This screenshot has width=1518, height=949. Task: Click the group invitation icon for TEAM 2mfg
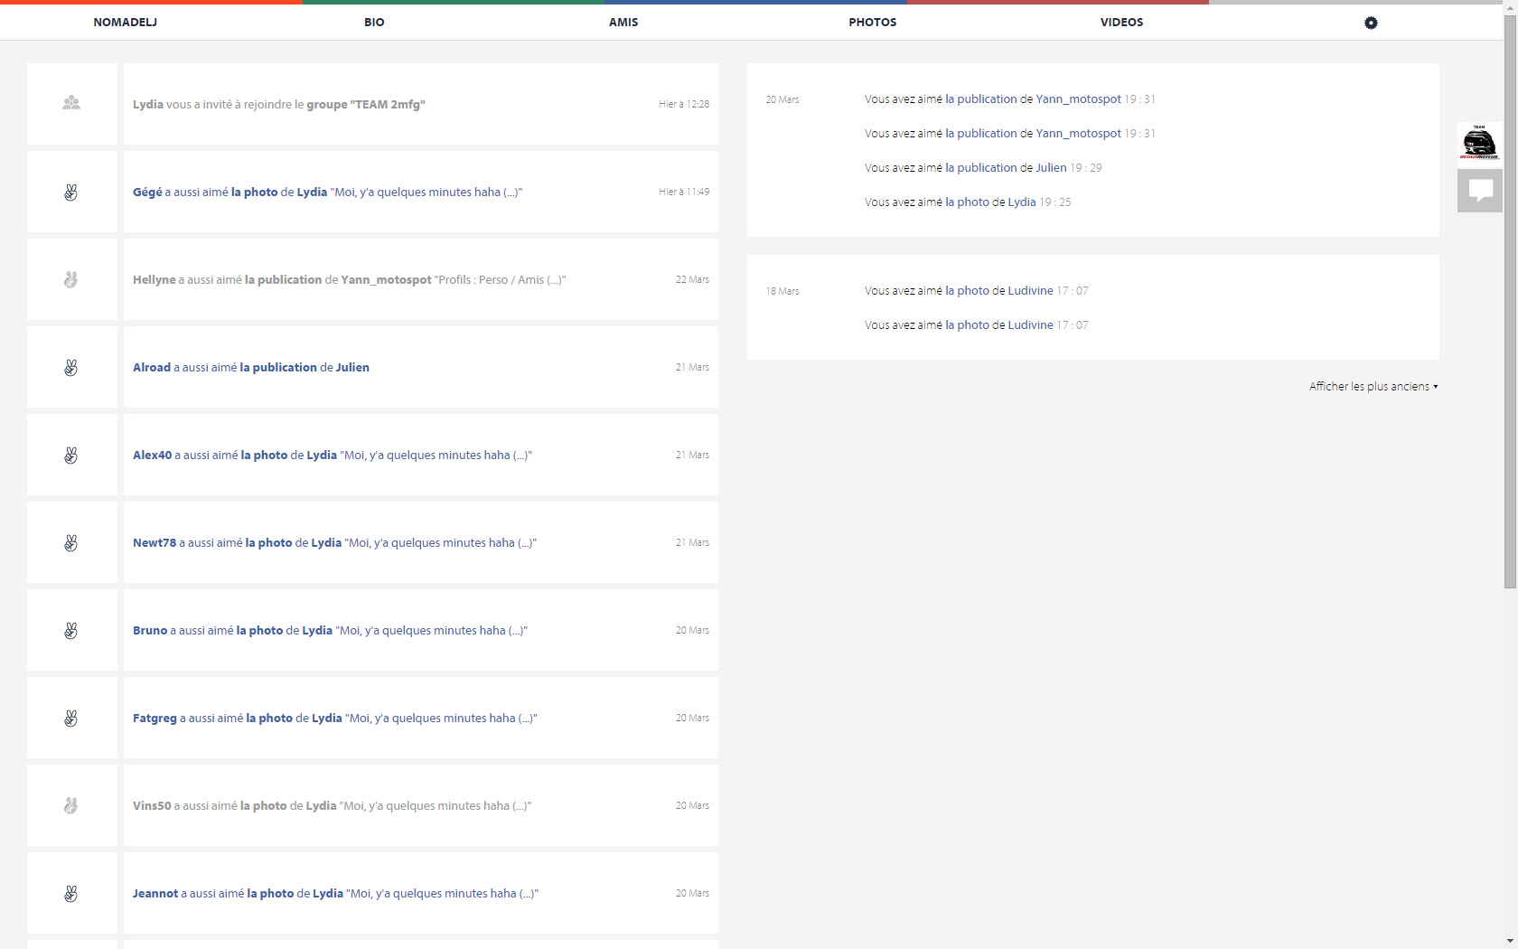71,103
